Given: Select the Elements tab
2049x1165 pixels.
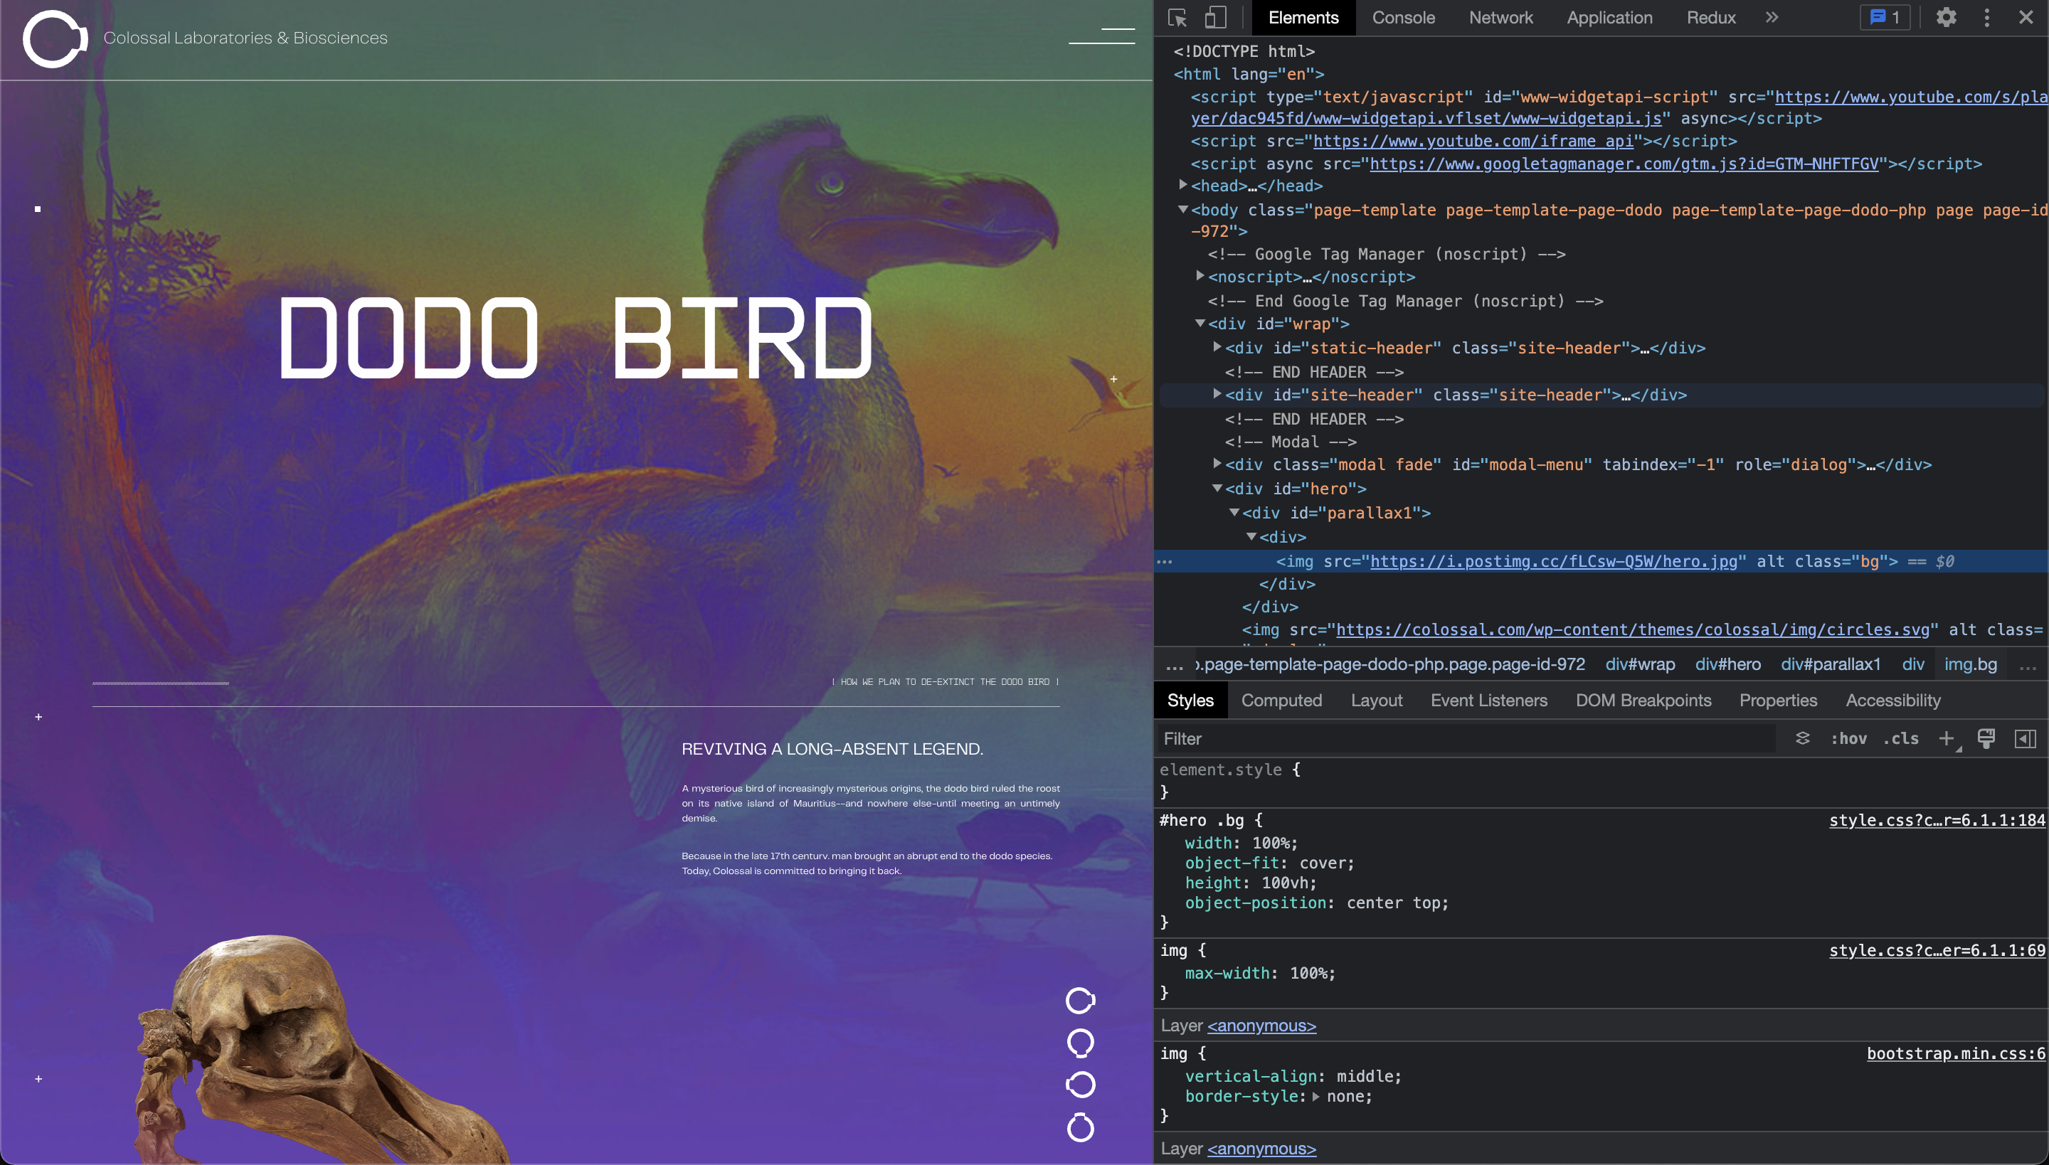Looking at the screenshot, I should pos(1303,18).
